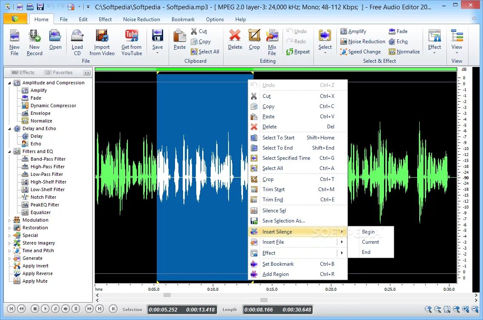This screenshot has width=483, height=320.
Task: Click the zoom in magnifier icon
Action: 428,309
